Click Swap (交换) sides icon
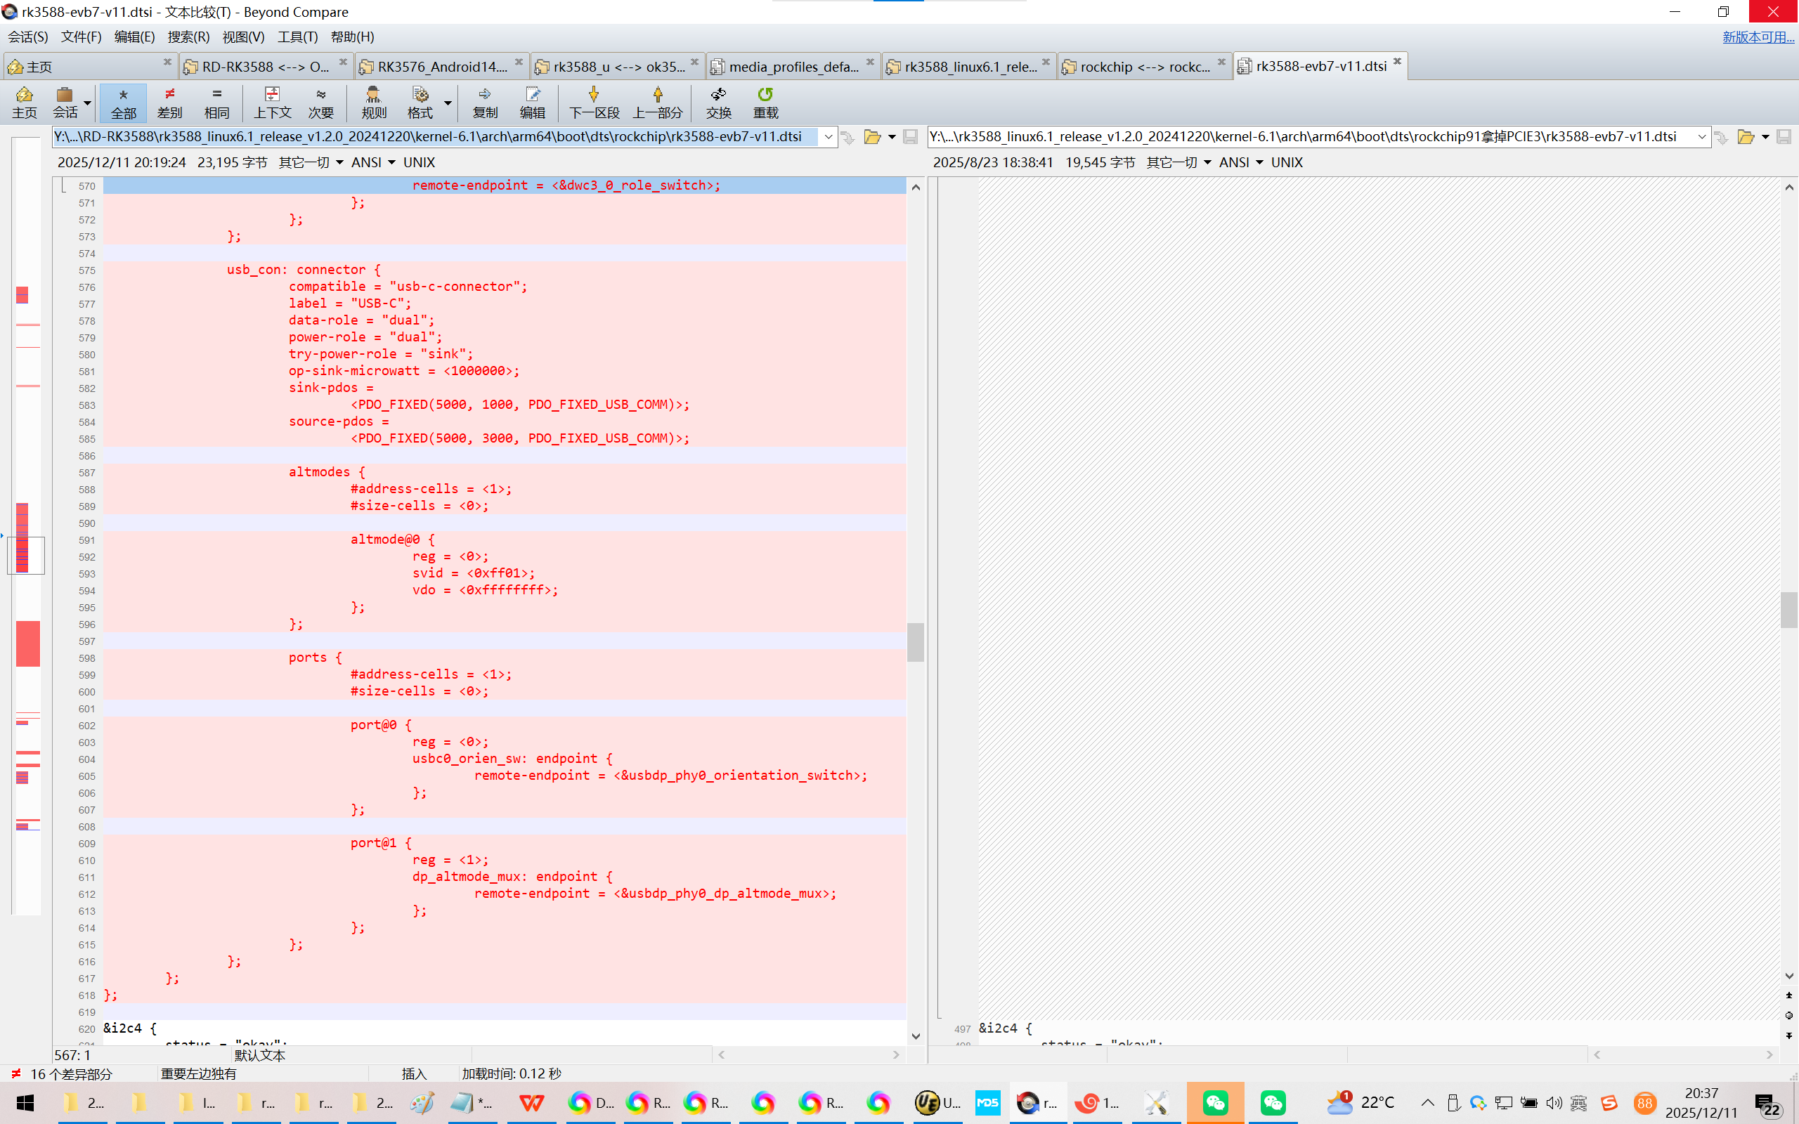This screenshot has width=1799, height=1124. [718, 102]
